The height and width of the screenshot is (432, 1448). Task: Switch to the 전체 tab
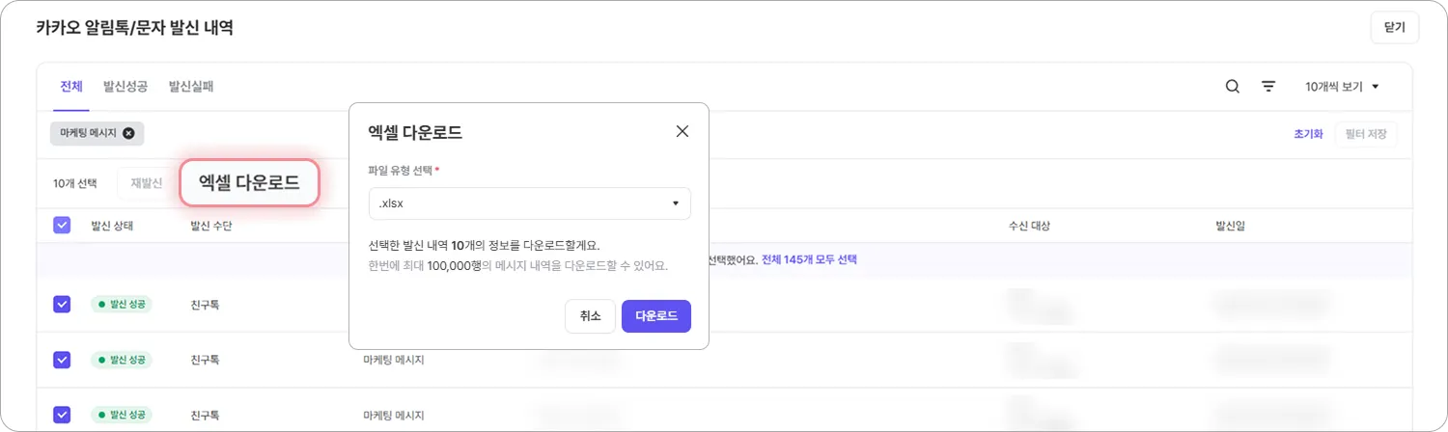(71, 87)
